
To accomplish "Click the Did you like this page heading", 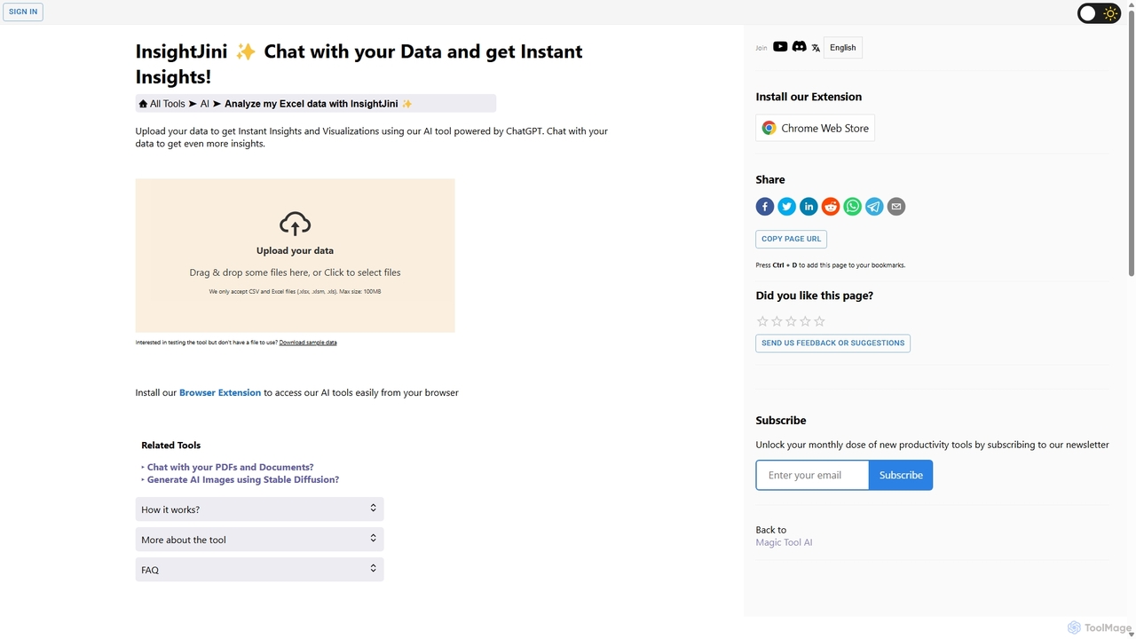I will click(815, 296).
